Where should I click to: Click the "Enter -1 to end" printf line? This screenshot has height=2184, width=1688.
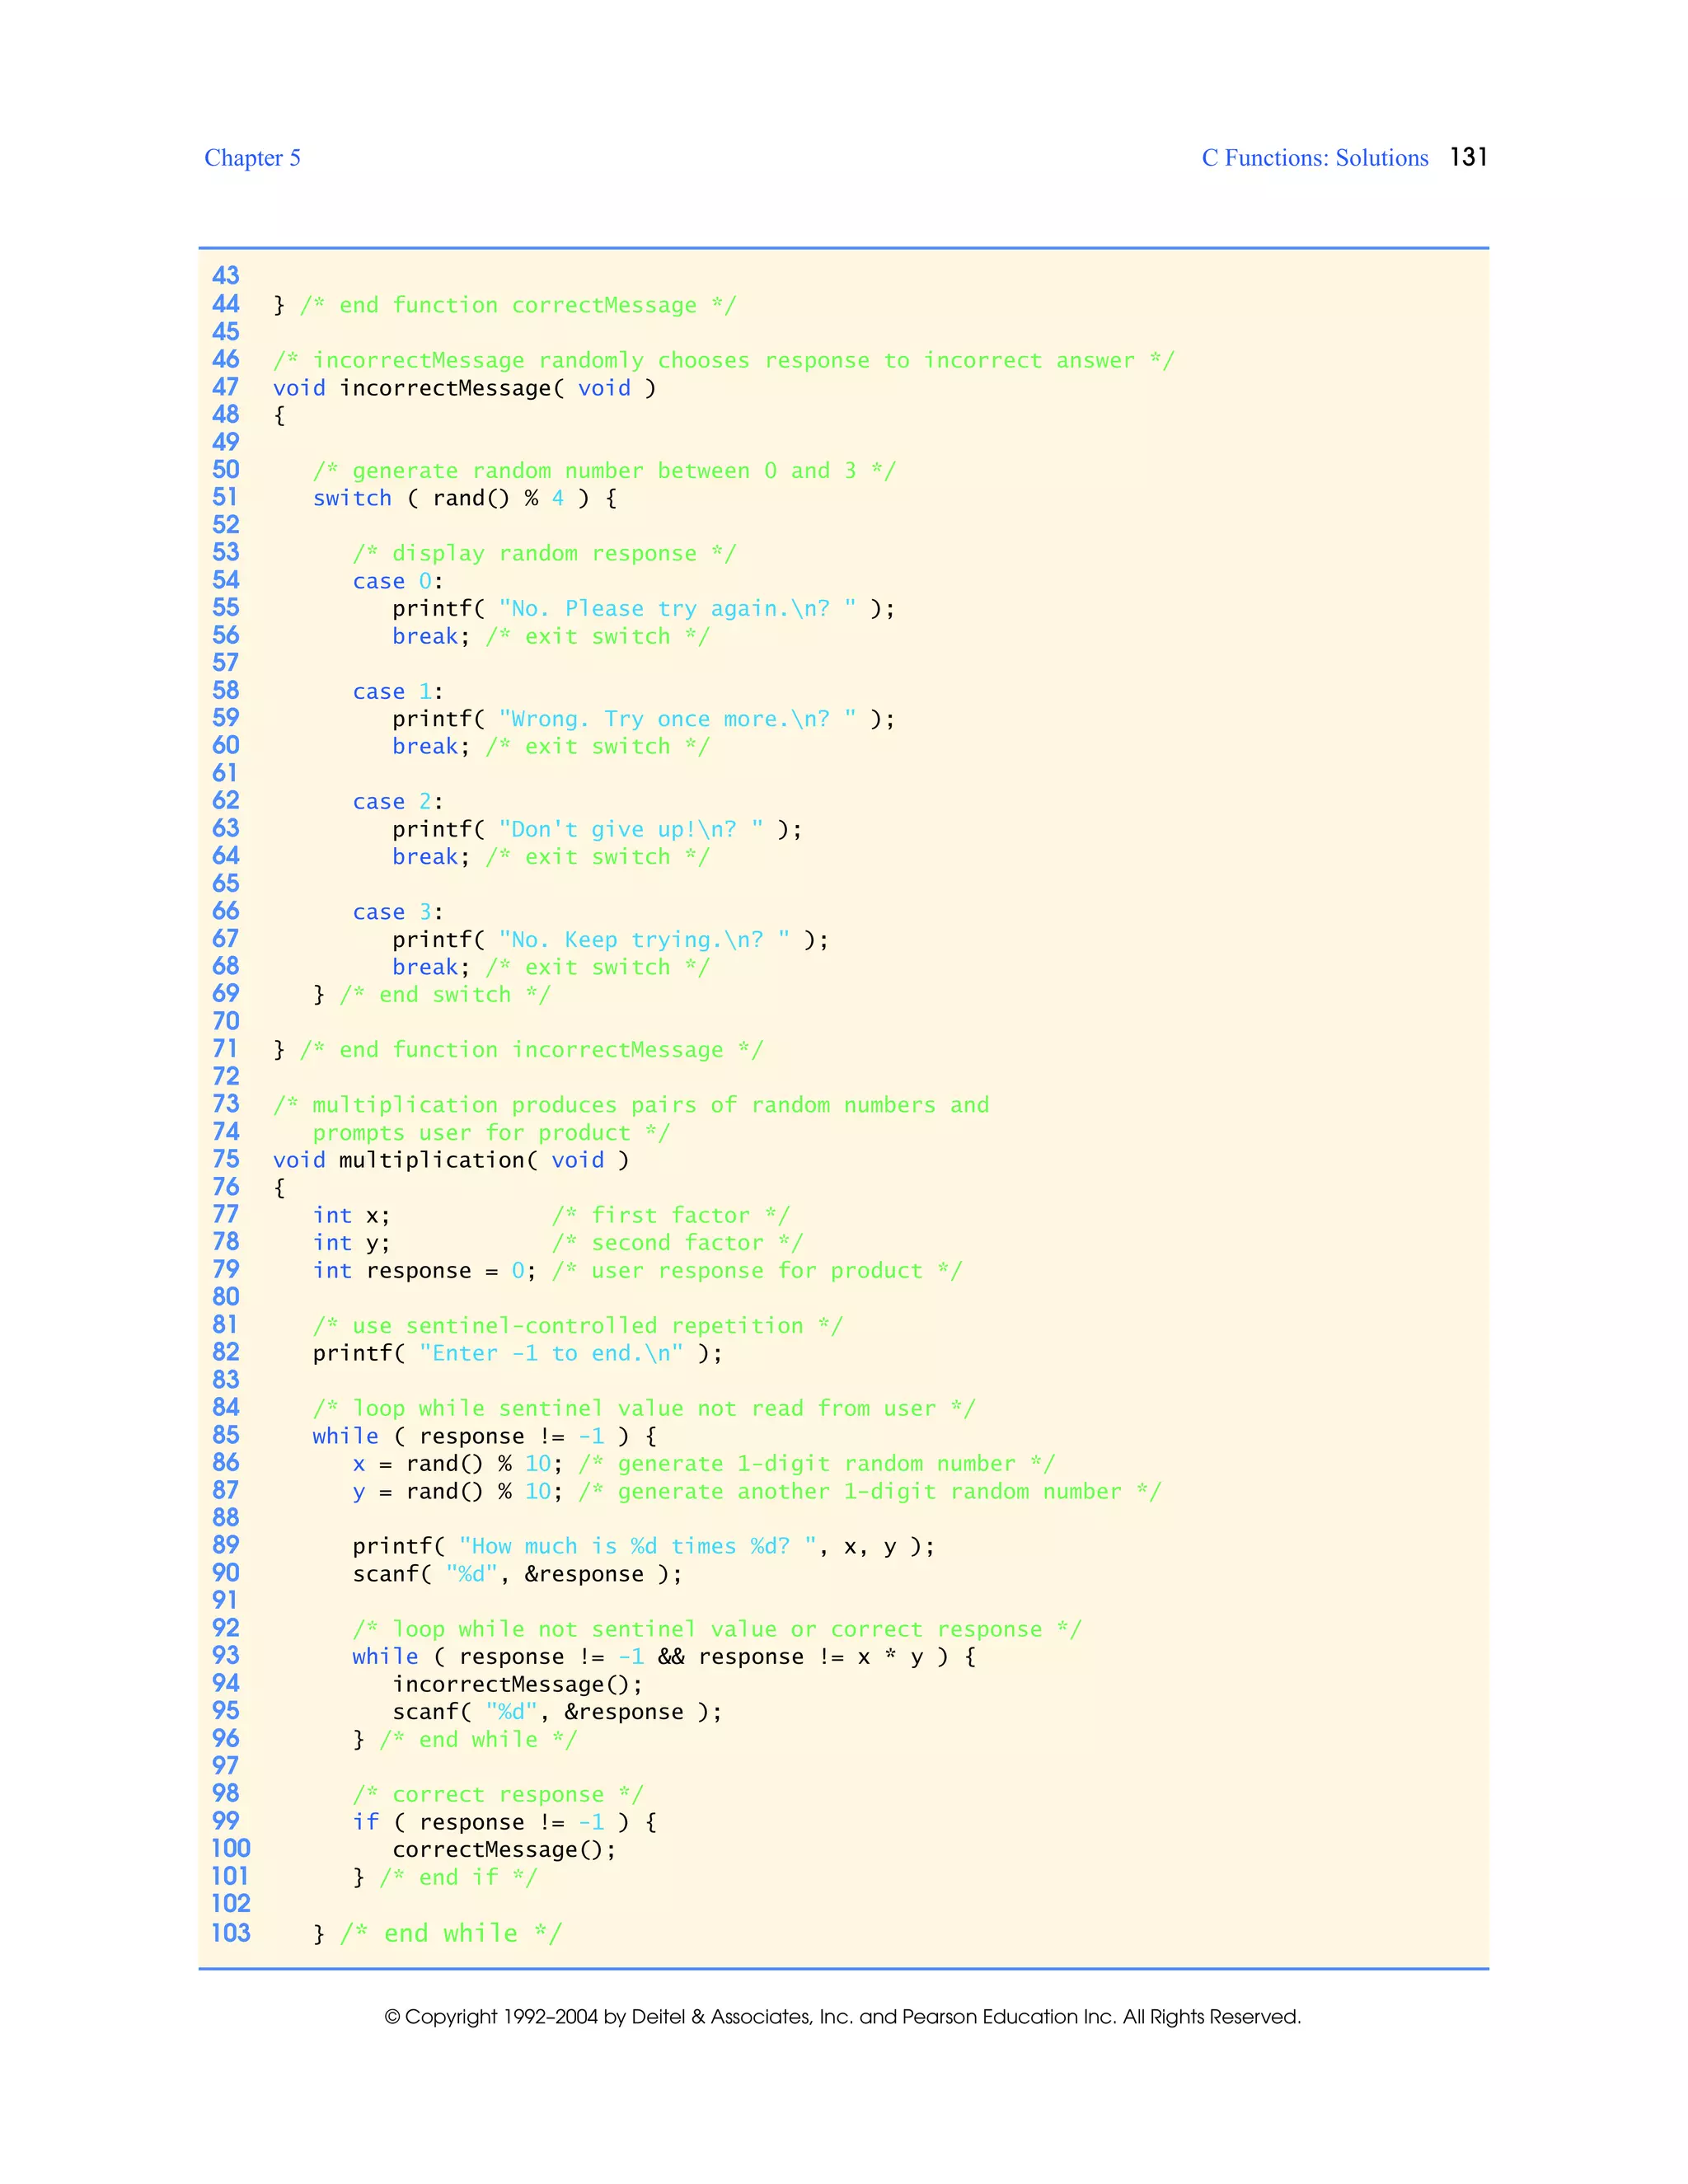[516, 1353]
